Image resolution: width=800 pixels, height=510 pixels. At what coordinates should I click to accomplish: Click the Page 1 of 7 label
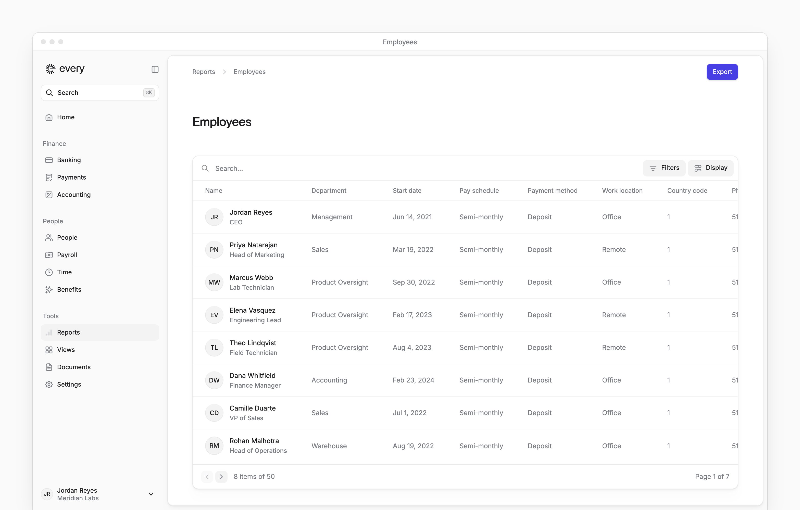pyautogui.click(x=712, y=476)
